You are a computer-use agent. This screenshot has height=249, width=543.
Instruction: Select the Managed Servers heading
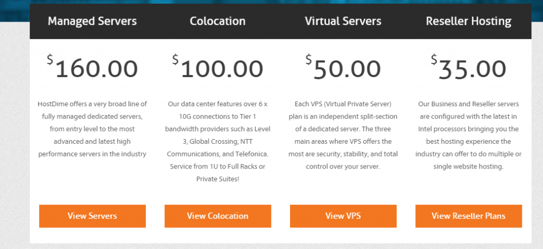coord(92,22)
